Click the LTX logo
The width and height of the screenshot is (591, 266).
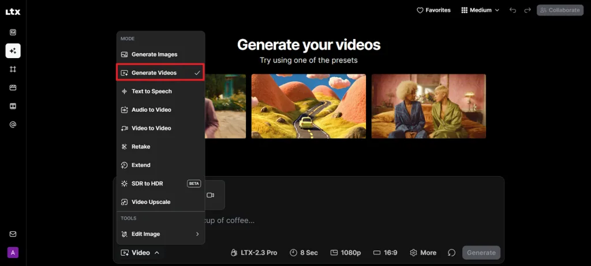click(13, 12)
